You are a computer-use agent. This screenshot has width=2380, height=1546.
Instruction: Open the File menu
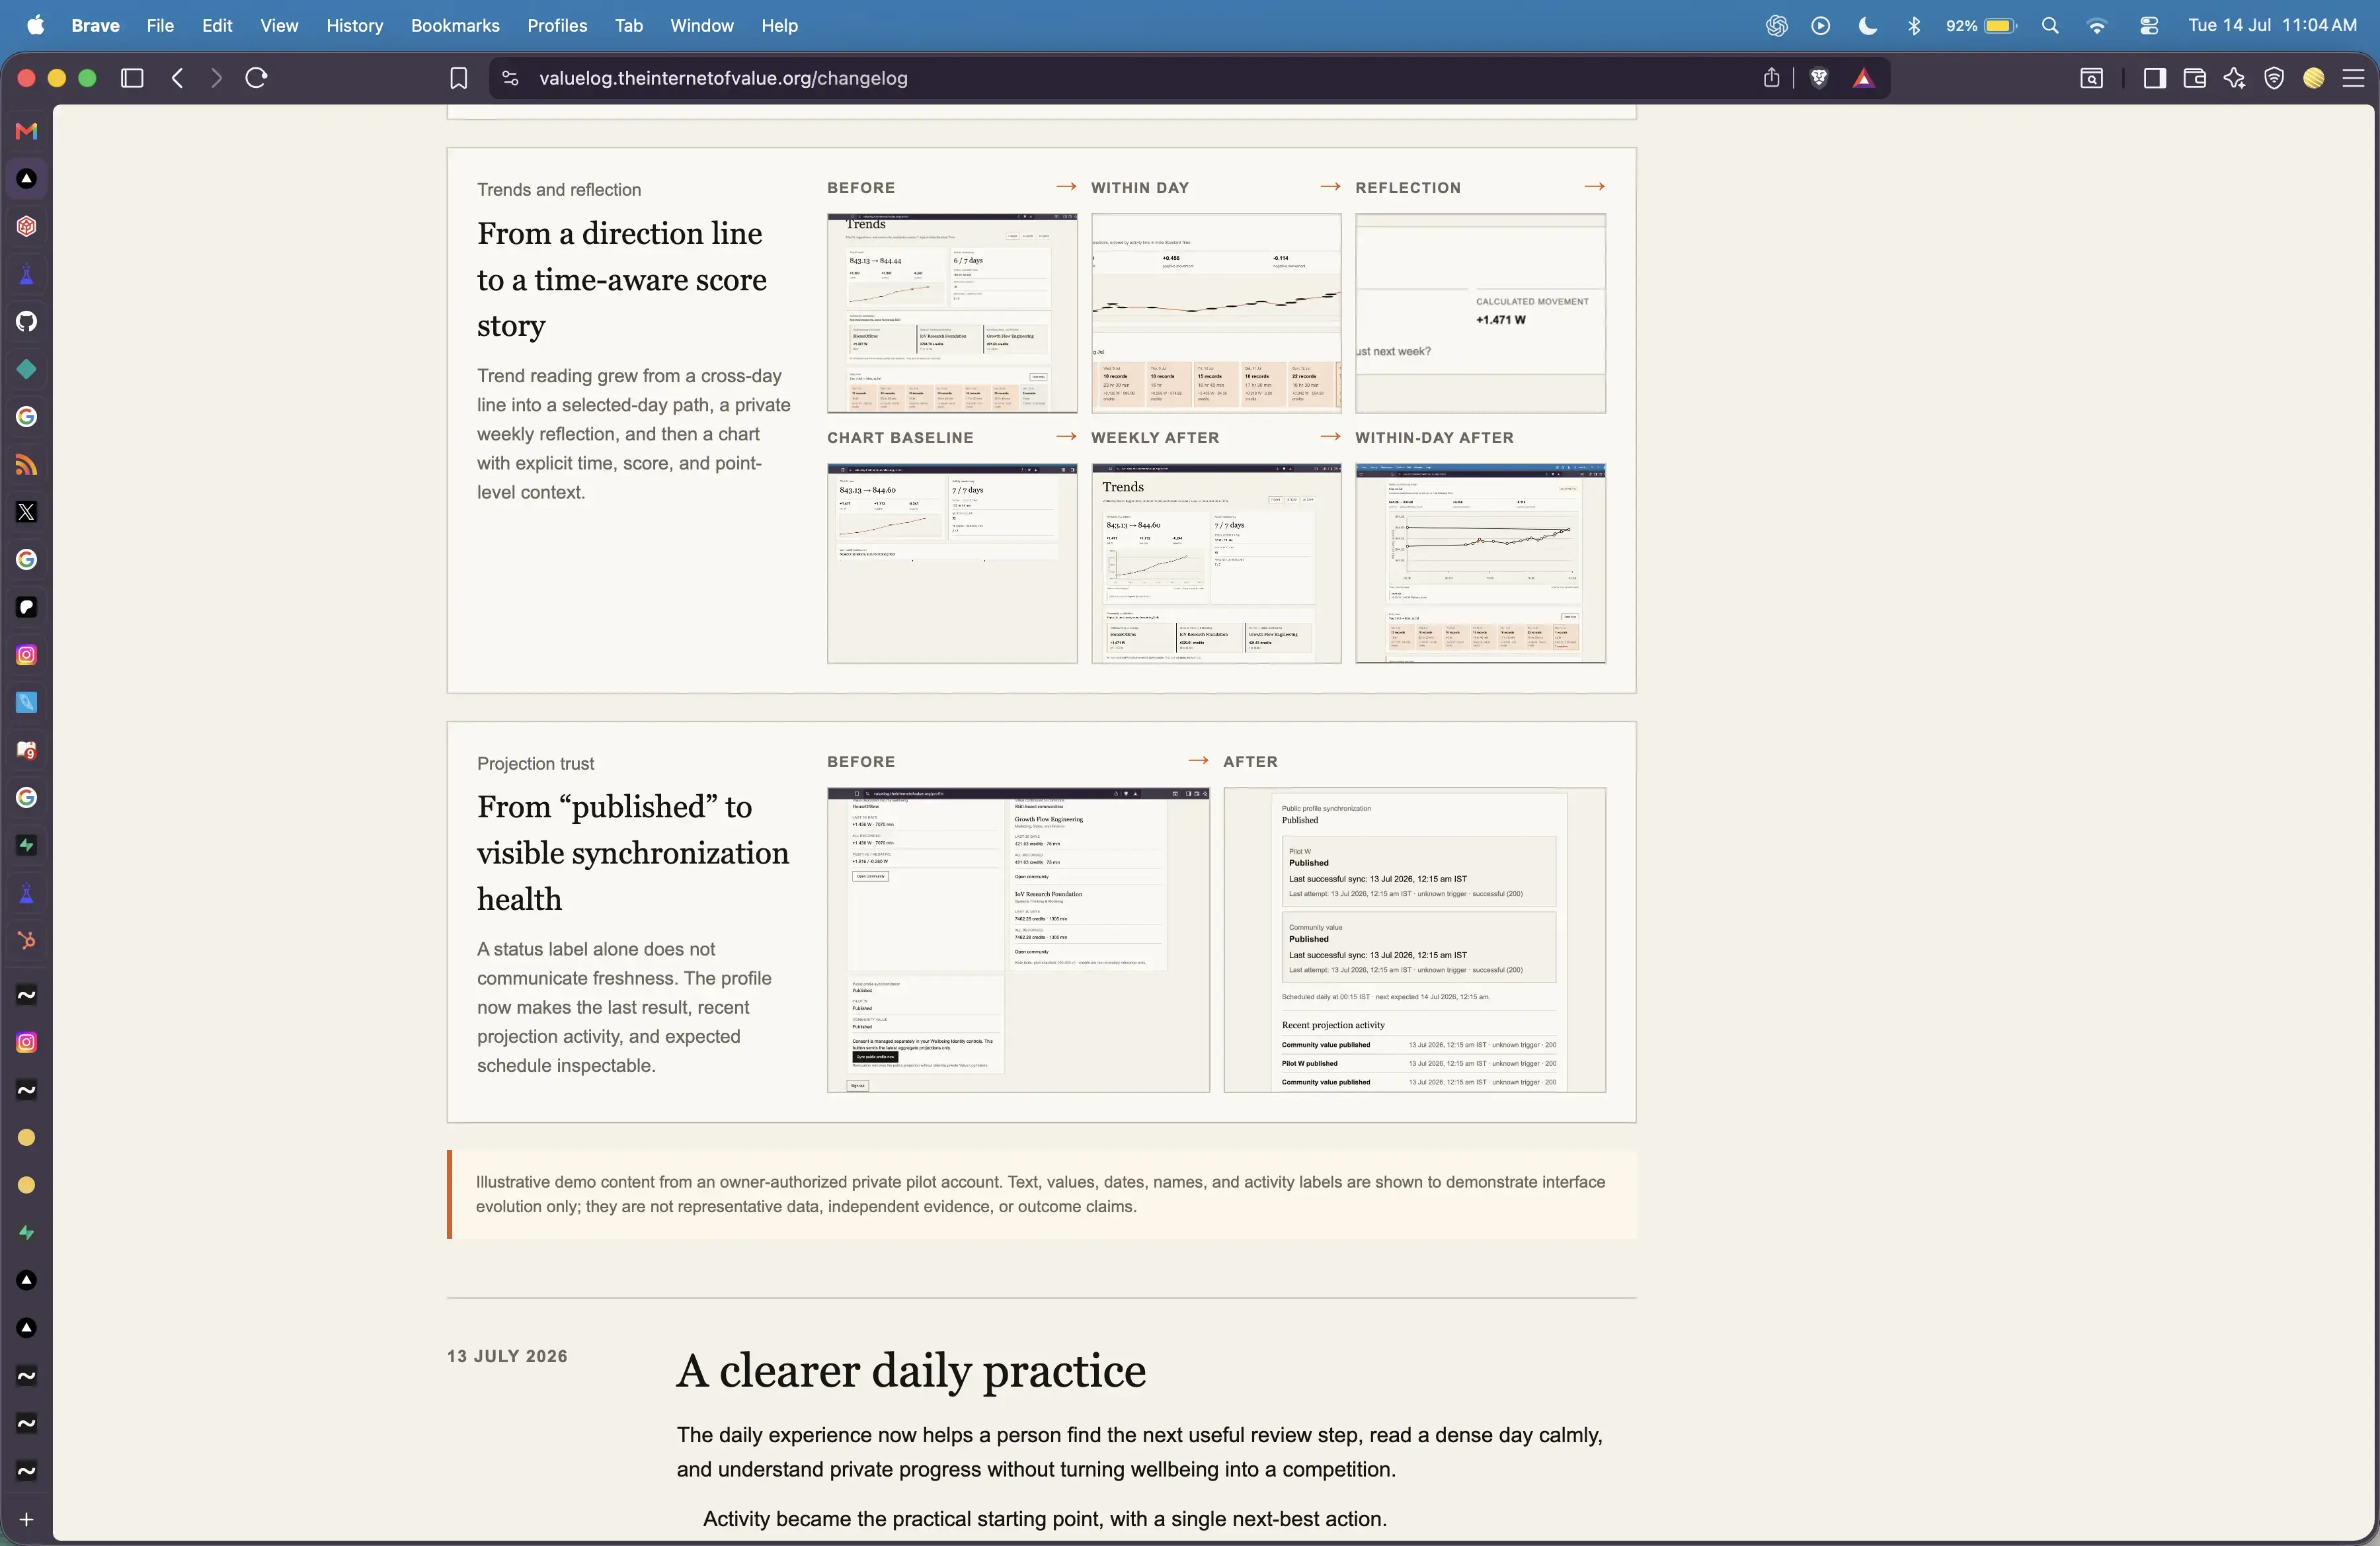coord(160,26)
